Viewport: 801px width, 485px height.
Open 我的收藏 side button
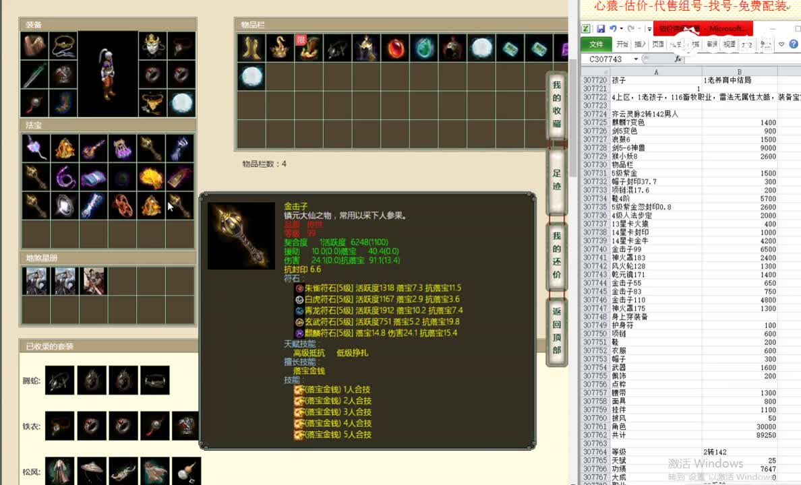(x=556, y=104)
